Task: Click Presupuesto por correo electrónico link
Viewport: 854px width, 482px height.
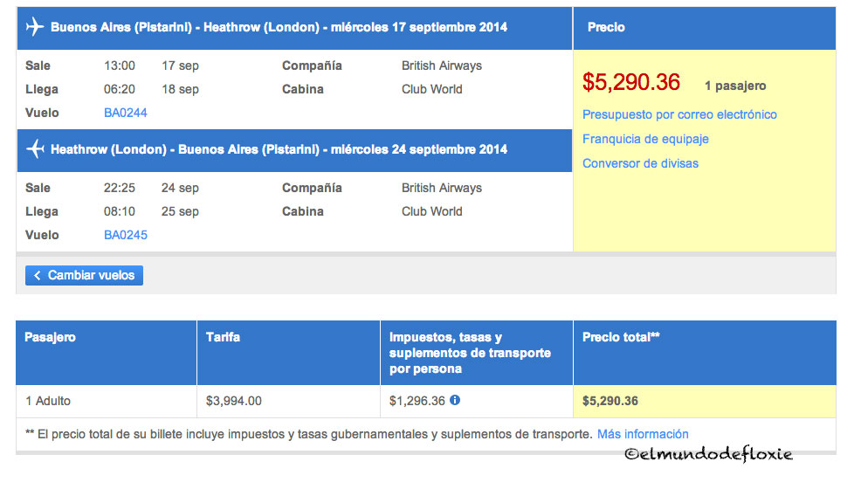Action: [x=679, y=114]
